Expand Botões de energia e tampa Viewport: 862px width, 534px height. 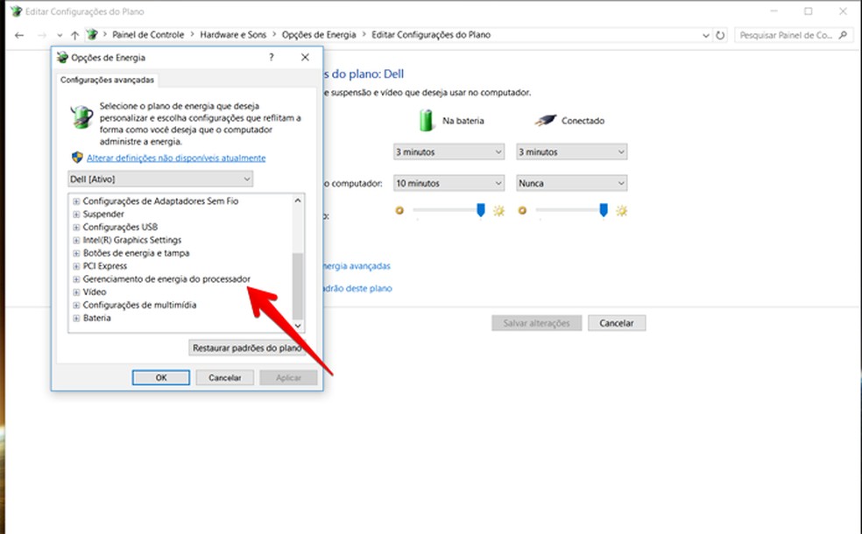click(x=76, y=253)
